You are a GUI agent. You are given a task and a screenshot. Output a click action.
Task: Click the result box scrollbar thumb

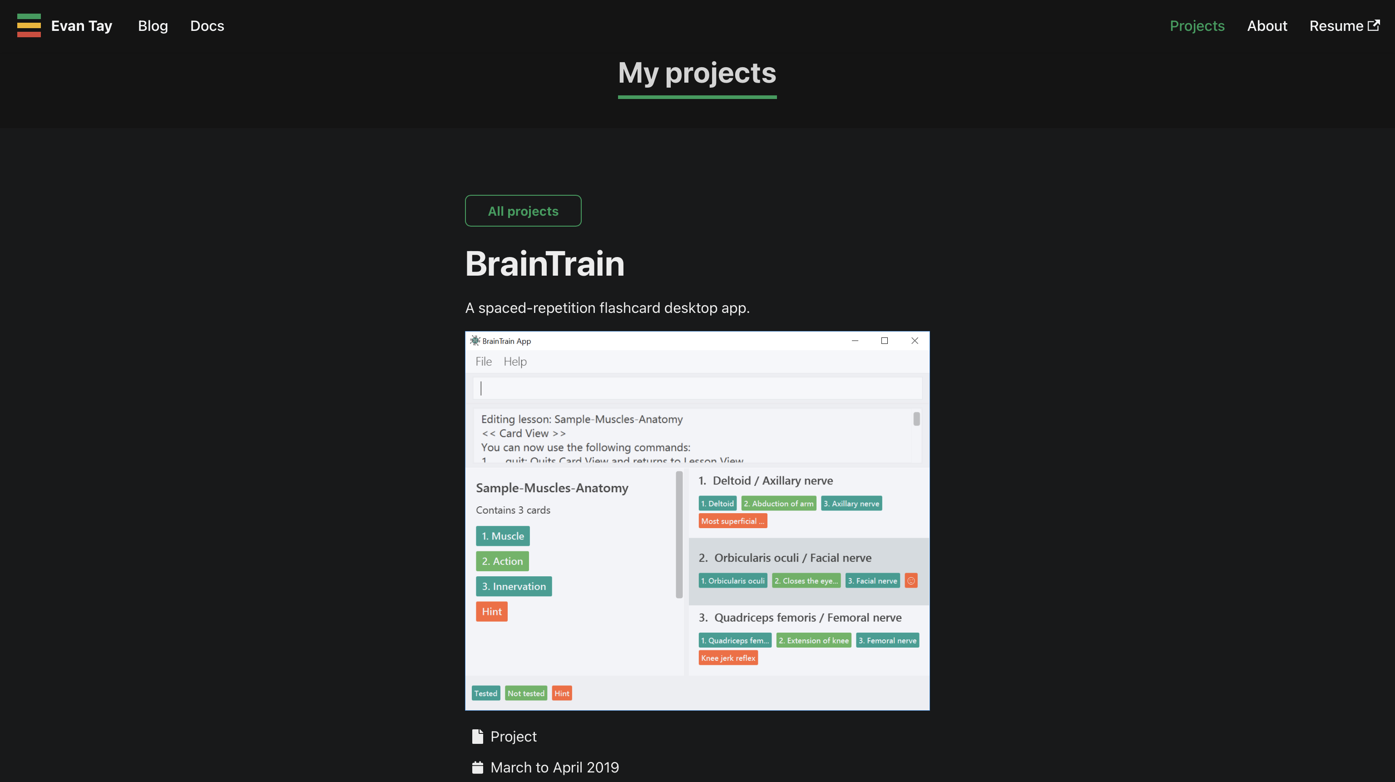click(916, 419)
